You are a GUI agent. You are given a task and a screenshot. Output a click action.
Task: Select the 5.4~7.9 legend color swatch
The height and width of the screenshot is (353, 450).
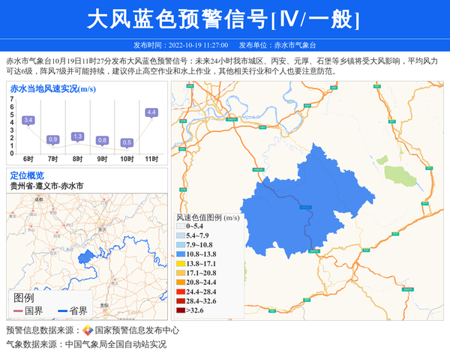181,236
